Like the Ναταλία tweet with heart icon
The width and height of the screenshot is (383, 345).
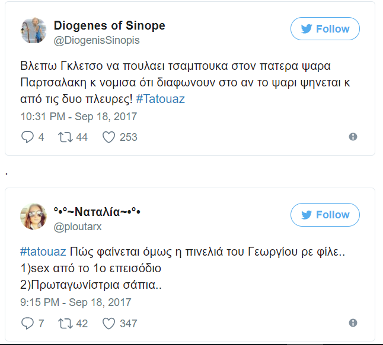click(108, 323)
